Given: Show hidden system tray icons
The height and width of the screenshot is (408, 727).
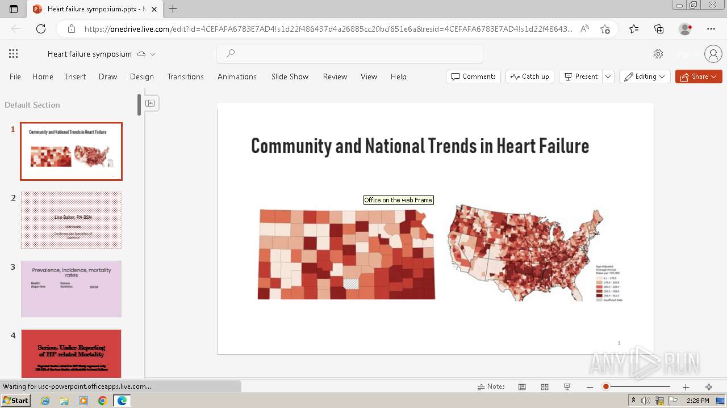Looking at the screenshot, I should click(634, 401).
